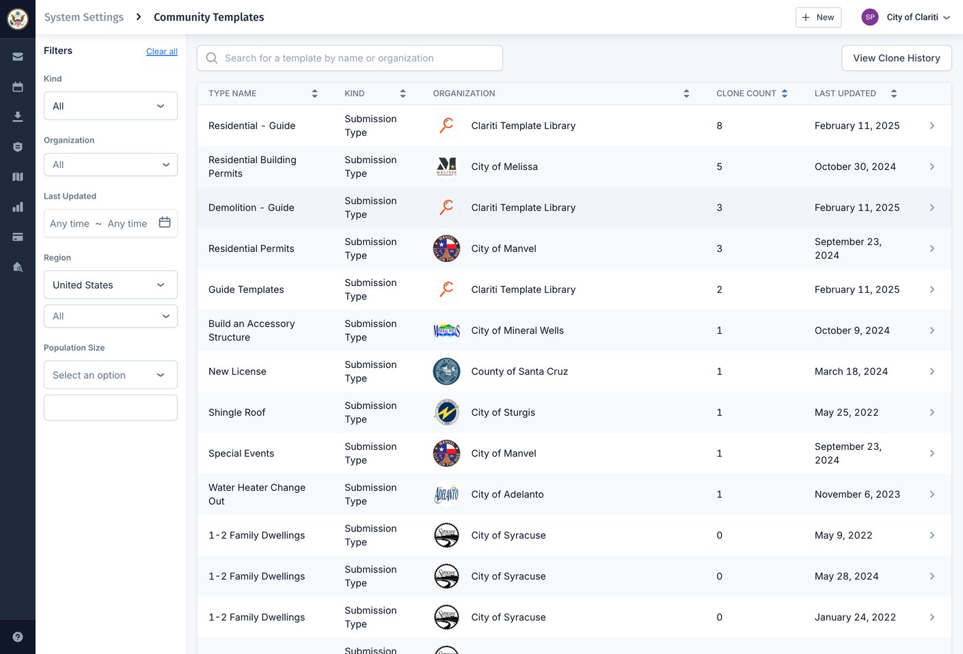
Task: Open the shield badge icon in sidebar
Action: point(18,146)
